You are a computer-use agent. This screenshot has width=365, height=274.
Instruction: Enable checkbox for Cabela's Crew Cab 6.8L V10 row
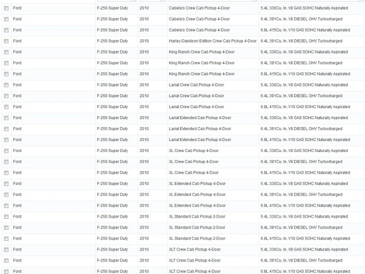[x=6, y=30]
